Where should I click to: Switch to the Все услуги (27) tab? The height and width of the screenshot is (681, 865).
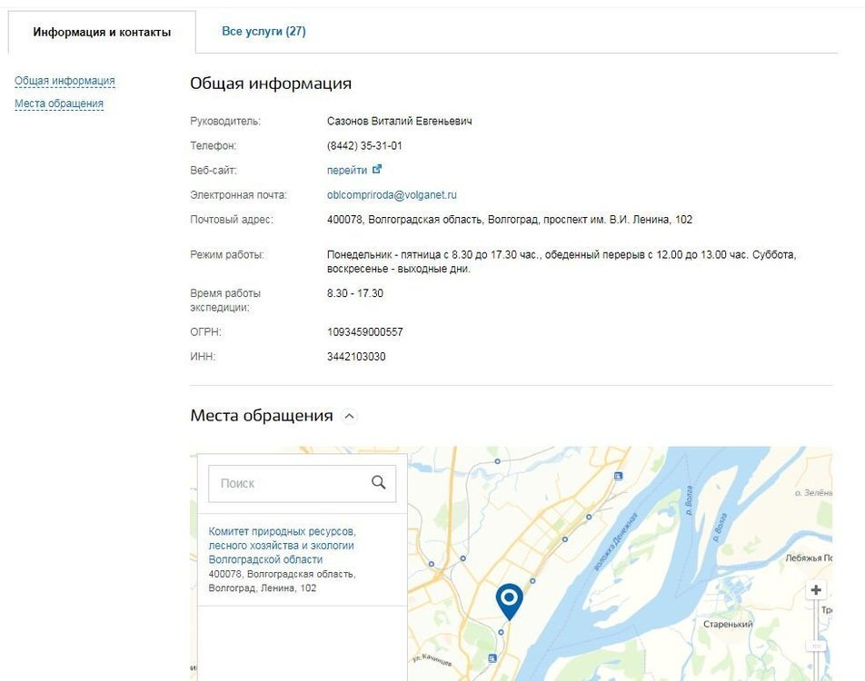coord(263,32)
